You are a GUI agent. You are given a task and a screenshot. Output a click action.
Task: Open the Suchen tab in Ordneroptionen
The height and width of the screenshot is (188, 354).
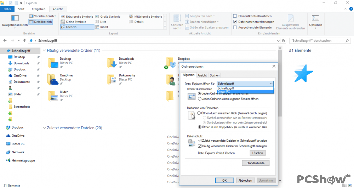215,75
